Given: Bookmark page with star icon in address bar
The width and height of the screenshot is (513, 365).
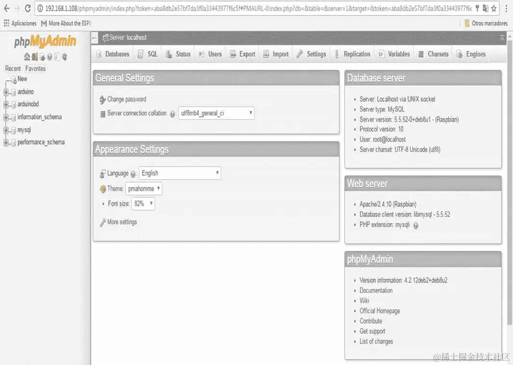Looking at the screenshot, I should click(x=494, y=9).
